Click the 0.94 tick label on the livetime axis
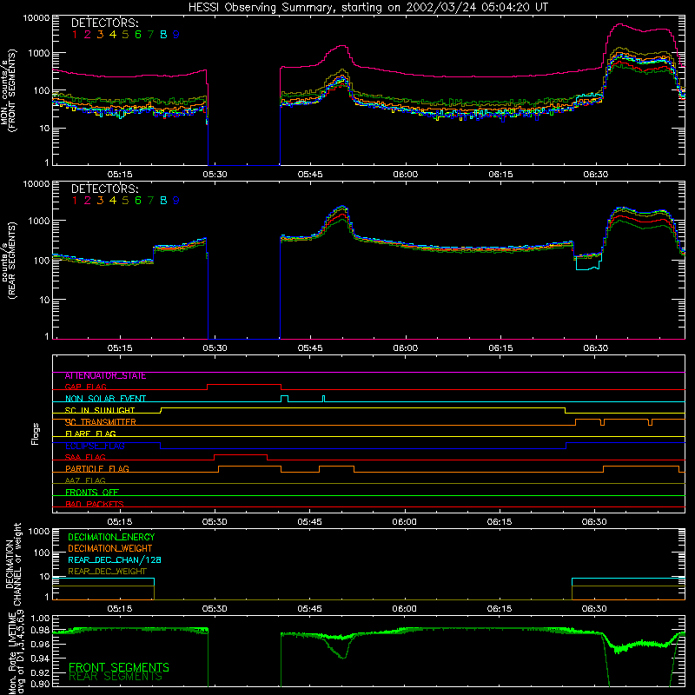 pos(41,659)
